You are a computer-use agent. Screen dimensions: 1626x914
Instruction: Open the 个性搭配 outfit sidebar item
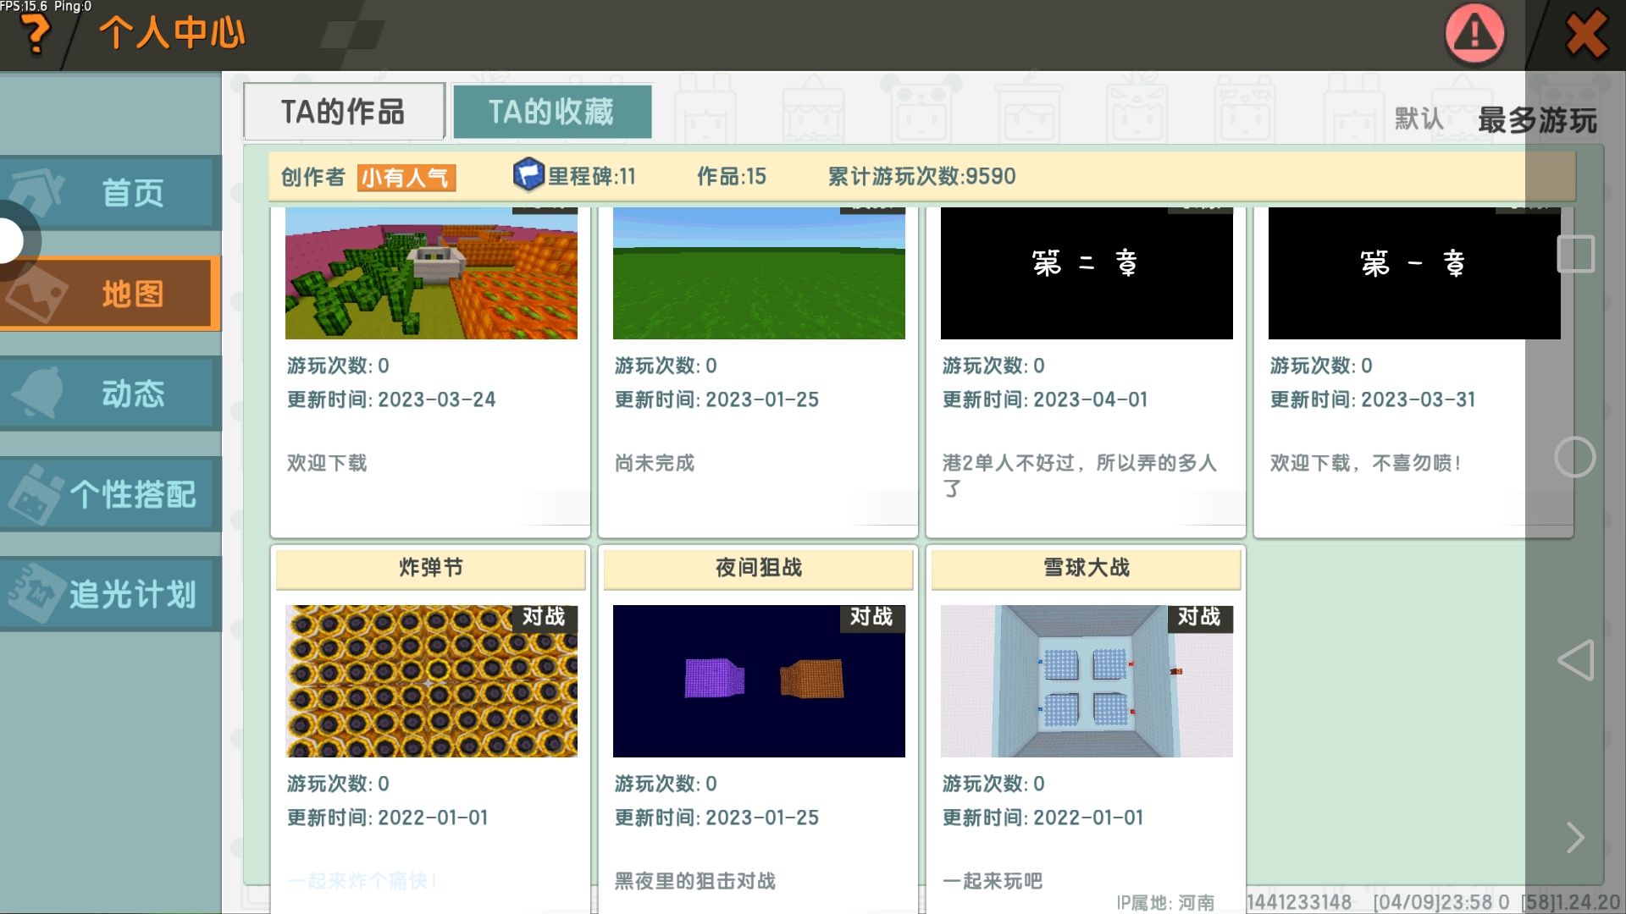110,494
